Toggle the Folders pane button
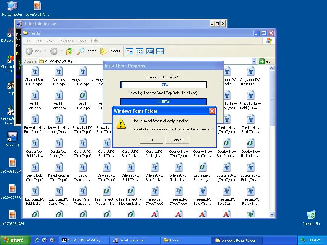The image size is (327, 245). 110,51
